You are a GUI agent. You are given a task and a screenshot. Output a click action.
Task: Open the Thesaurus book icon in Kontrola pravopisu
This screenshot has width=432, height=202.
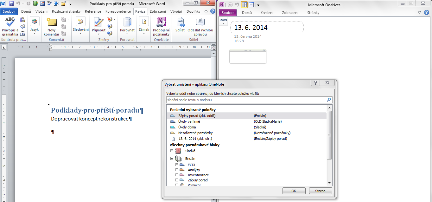click(23, 26)
